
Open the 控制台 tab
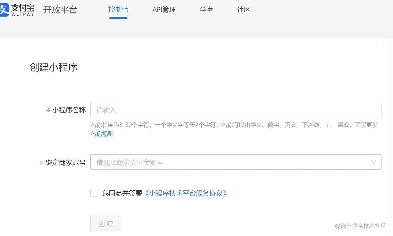(x=118, y=10)
